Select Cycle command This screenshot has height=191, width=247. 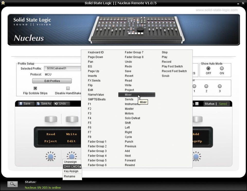[x=128, y=137]
